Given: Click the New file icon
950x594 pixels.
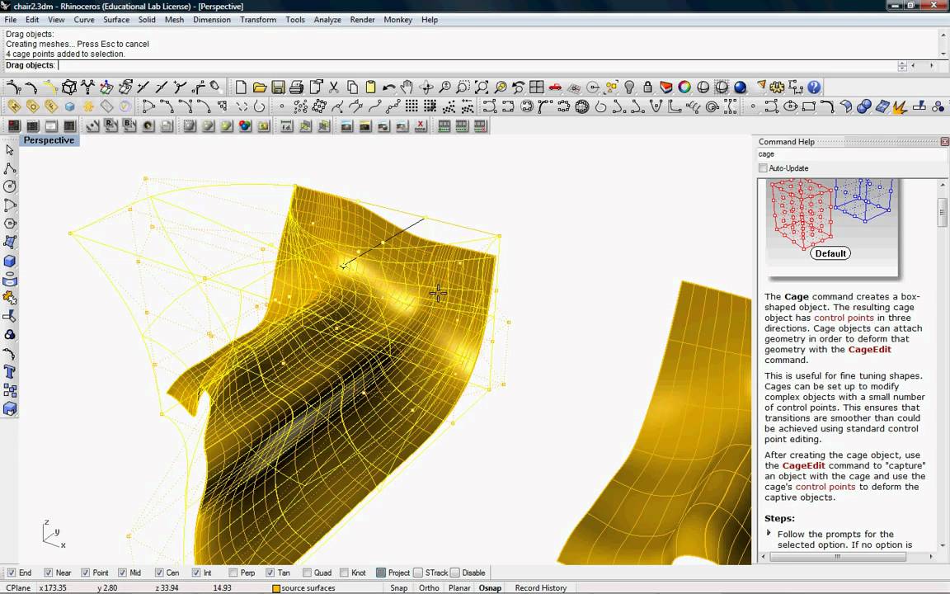Looking at the screenshot, I should click(241, 87).
